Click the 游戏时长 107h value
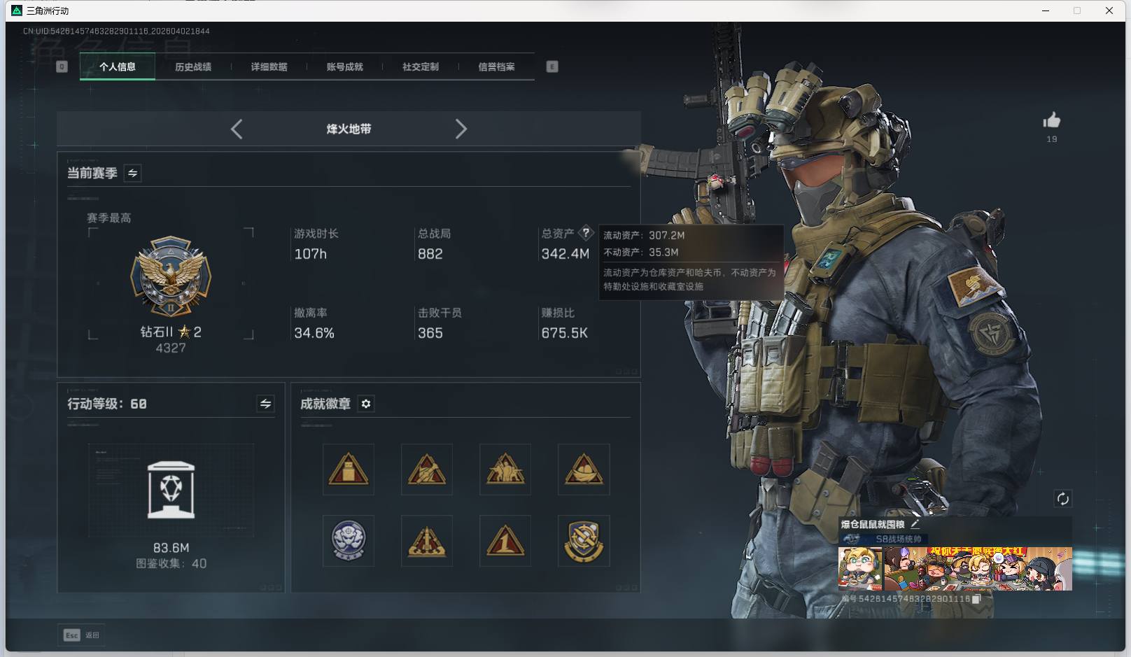 (311, 254)
